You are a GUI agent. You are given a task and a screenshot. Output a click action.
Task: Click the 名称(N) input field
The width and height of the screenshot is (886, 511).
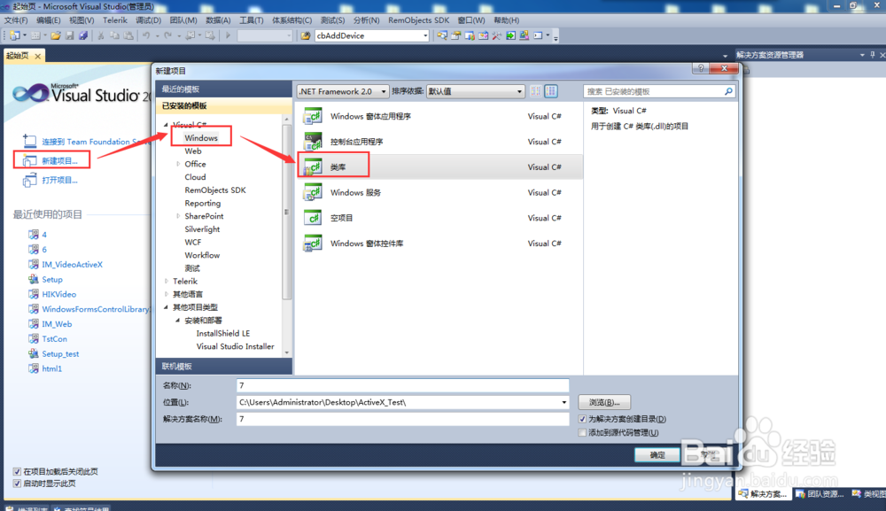pos(402,385)
